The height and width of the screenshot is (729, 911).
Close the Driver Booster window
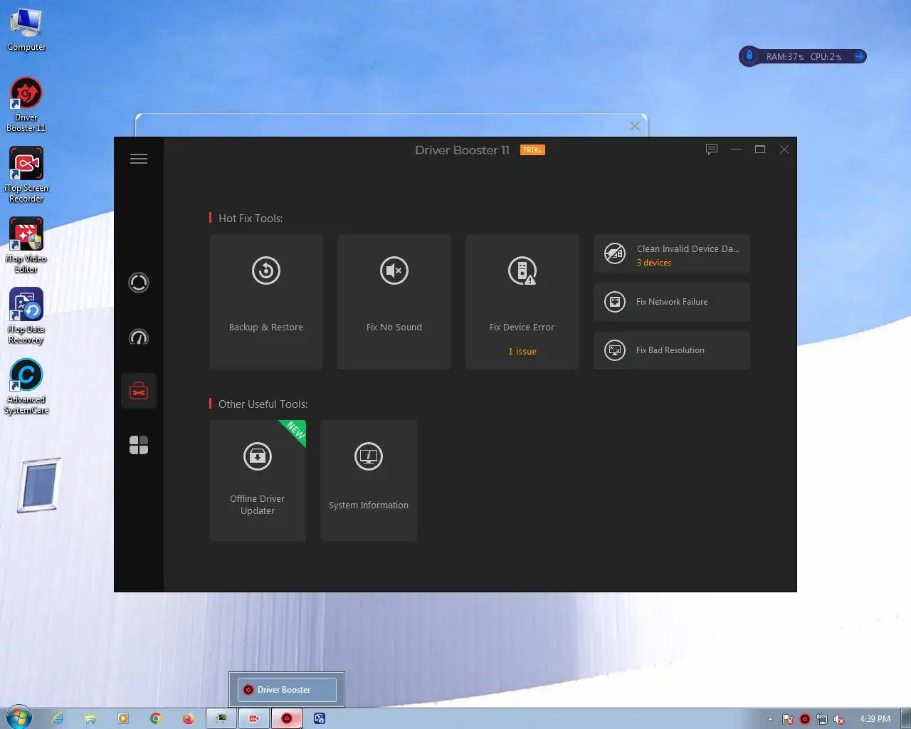[x=784, y=150]
